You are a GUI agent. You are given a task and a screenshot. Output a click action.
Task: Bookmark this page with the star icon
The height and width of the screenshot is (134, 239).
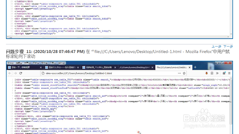tap(184, 73)
